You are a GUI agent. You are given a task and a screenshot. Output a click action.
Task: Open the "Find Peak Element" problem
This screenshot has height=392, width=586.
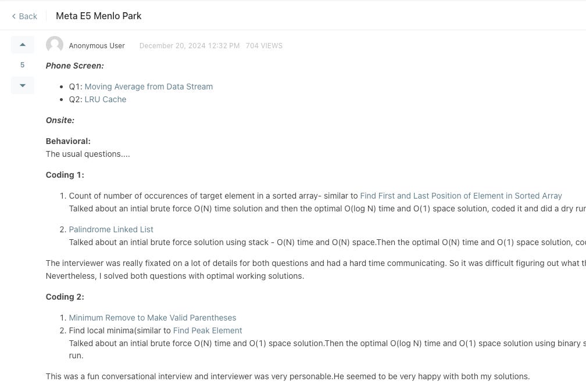pos(207,330)
